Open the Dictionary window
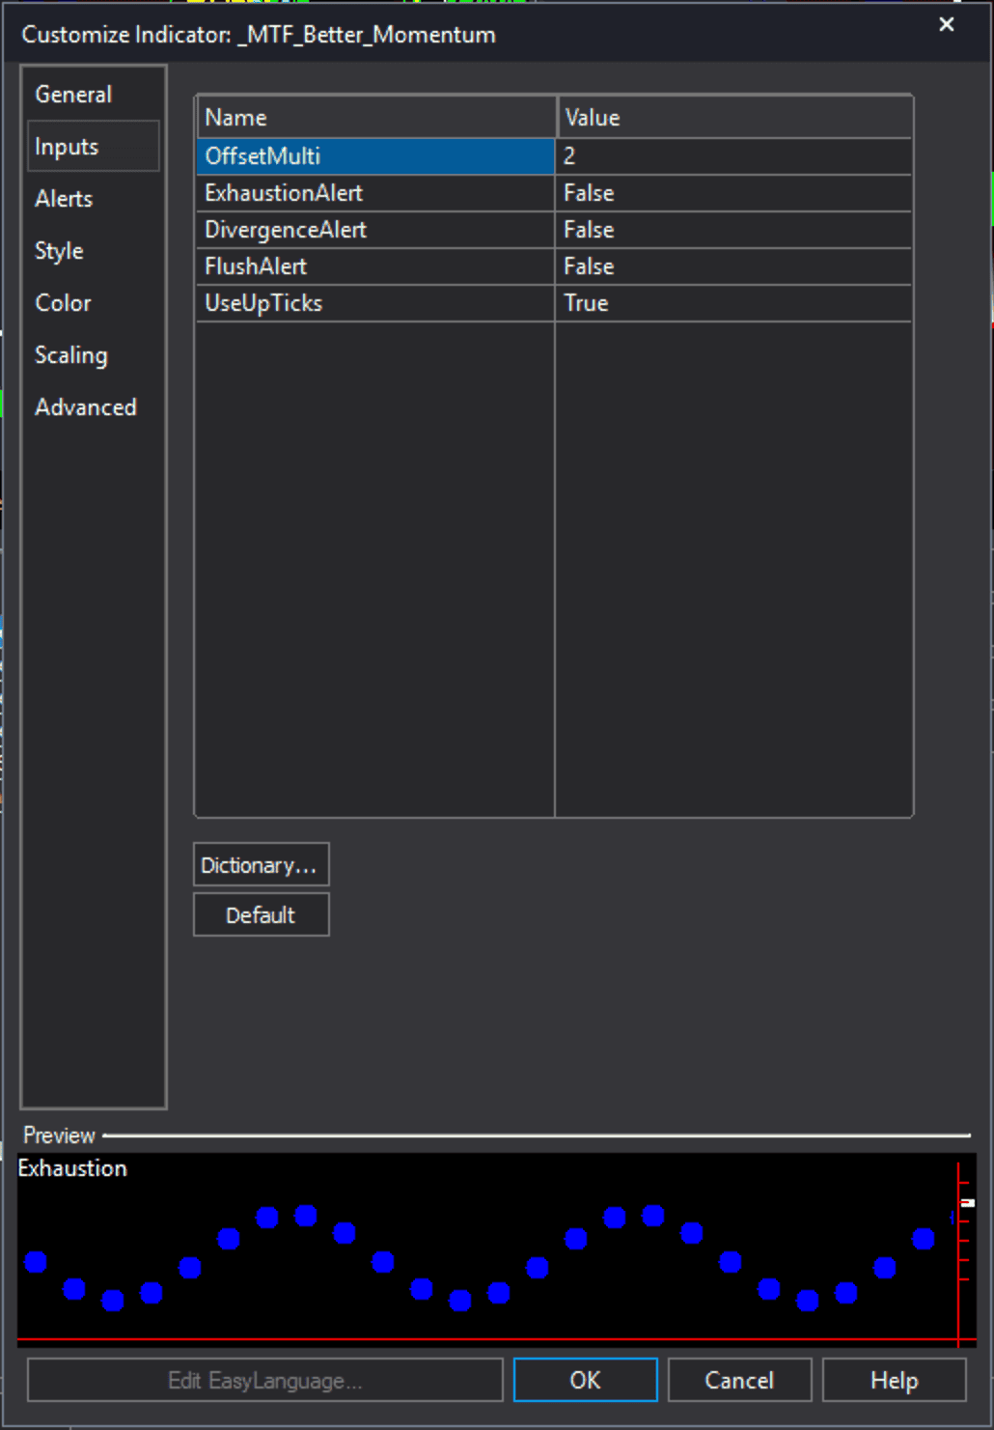Image resolution: width=994 pixels, height=1430 pixels. [x=261, y=864]
